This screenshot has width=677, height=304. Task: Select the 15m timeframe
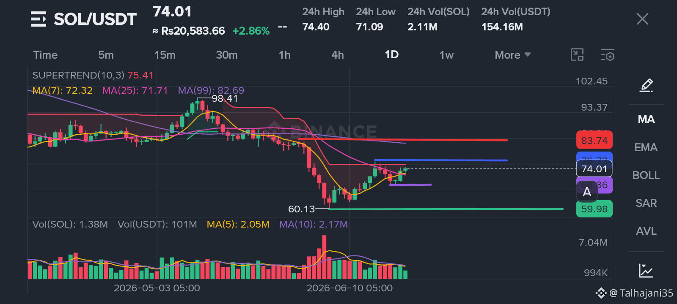[x=165, y=55]
